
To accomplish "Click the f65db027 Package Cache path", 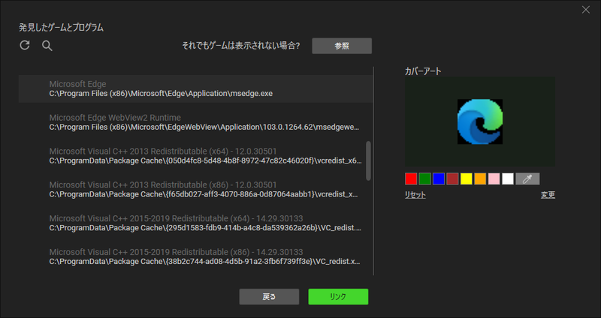I will (x=204, y=195).
